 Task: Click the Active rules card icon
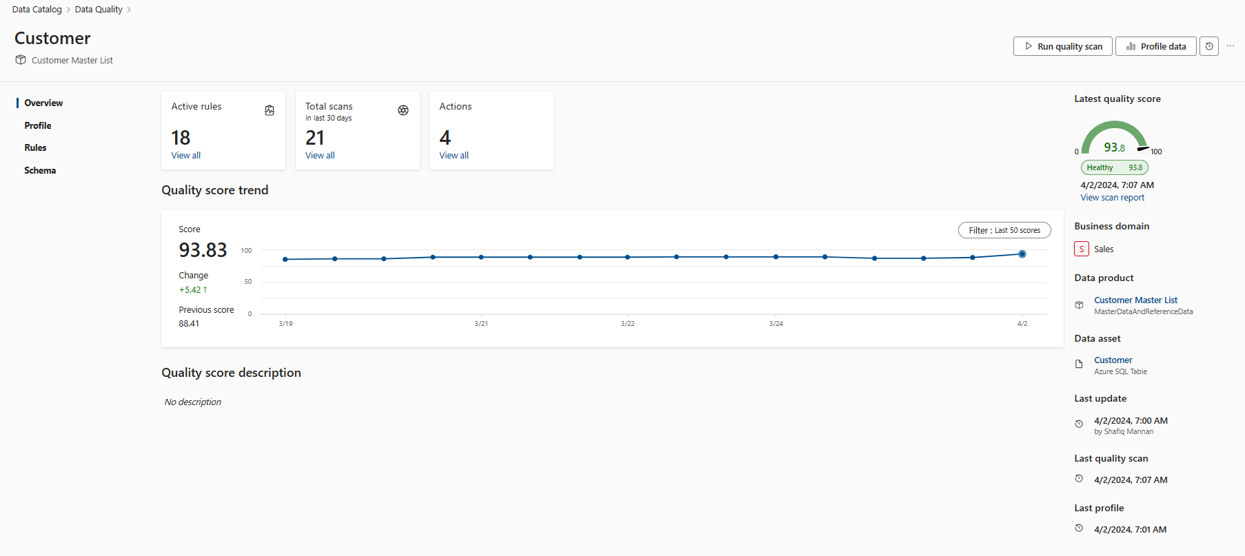(x=270, y=110)
